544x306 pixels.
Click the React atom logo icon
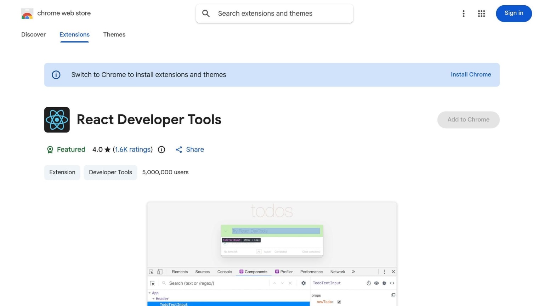(57, 120)
